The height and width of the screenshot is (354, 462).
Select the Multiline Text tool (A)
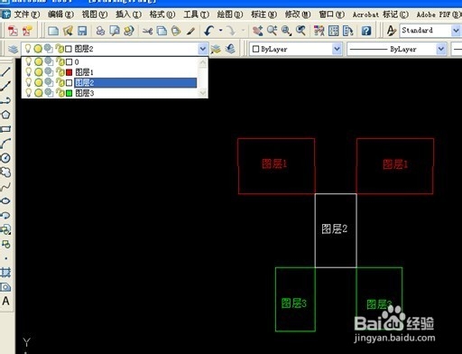point(5,301)
